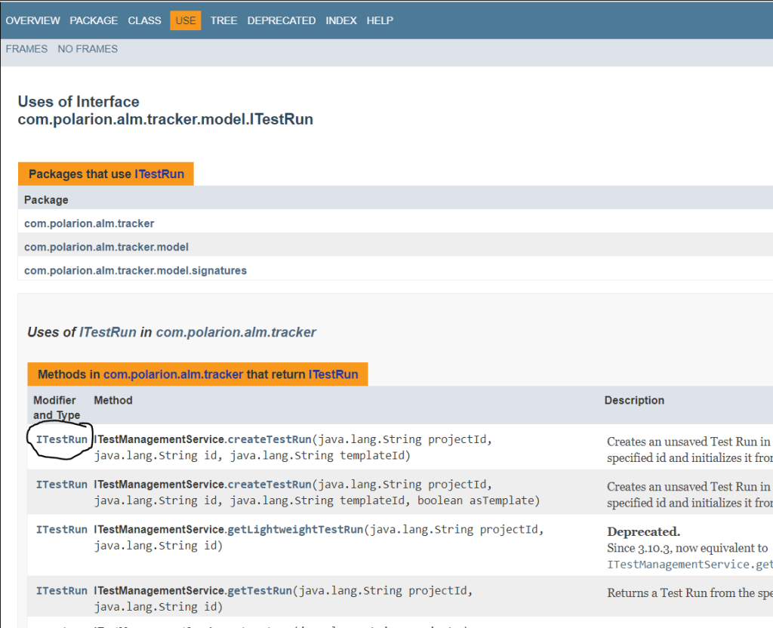Click com.polarion.alm.tracker in Methods caption
The image size is (773, 628).
click(x=173, y=374)
